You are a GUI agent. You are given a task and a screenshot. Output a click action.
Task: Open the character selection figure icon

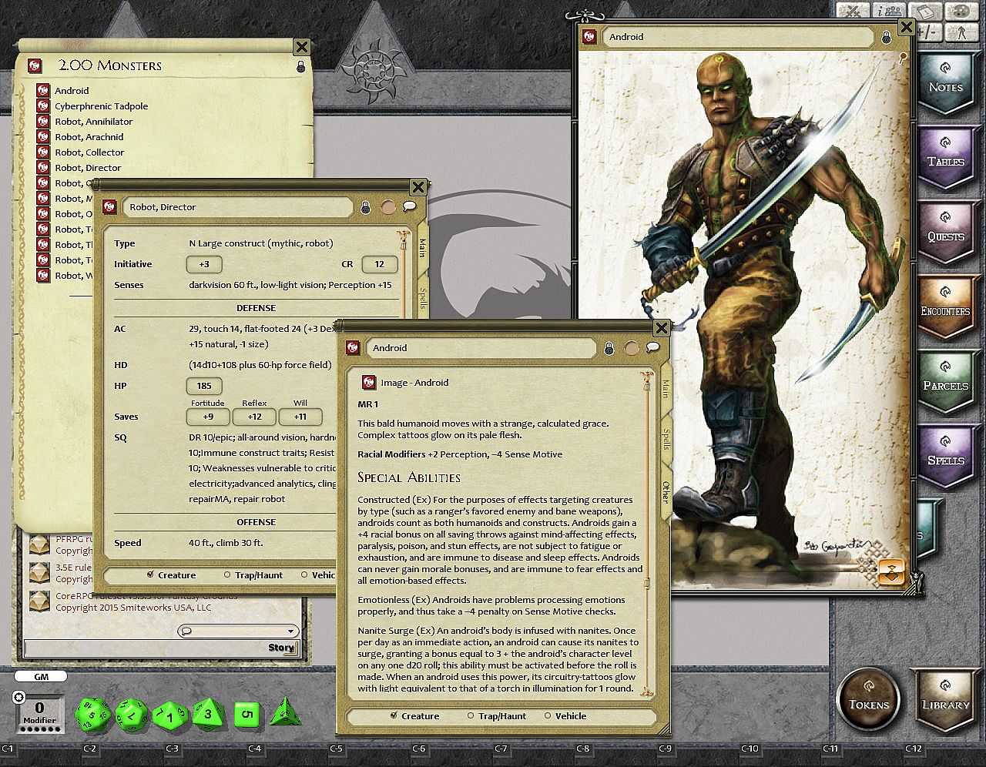pos(961,32)
